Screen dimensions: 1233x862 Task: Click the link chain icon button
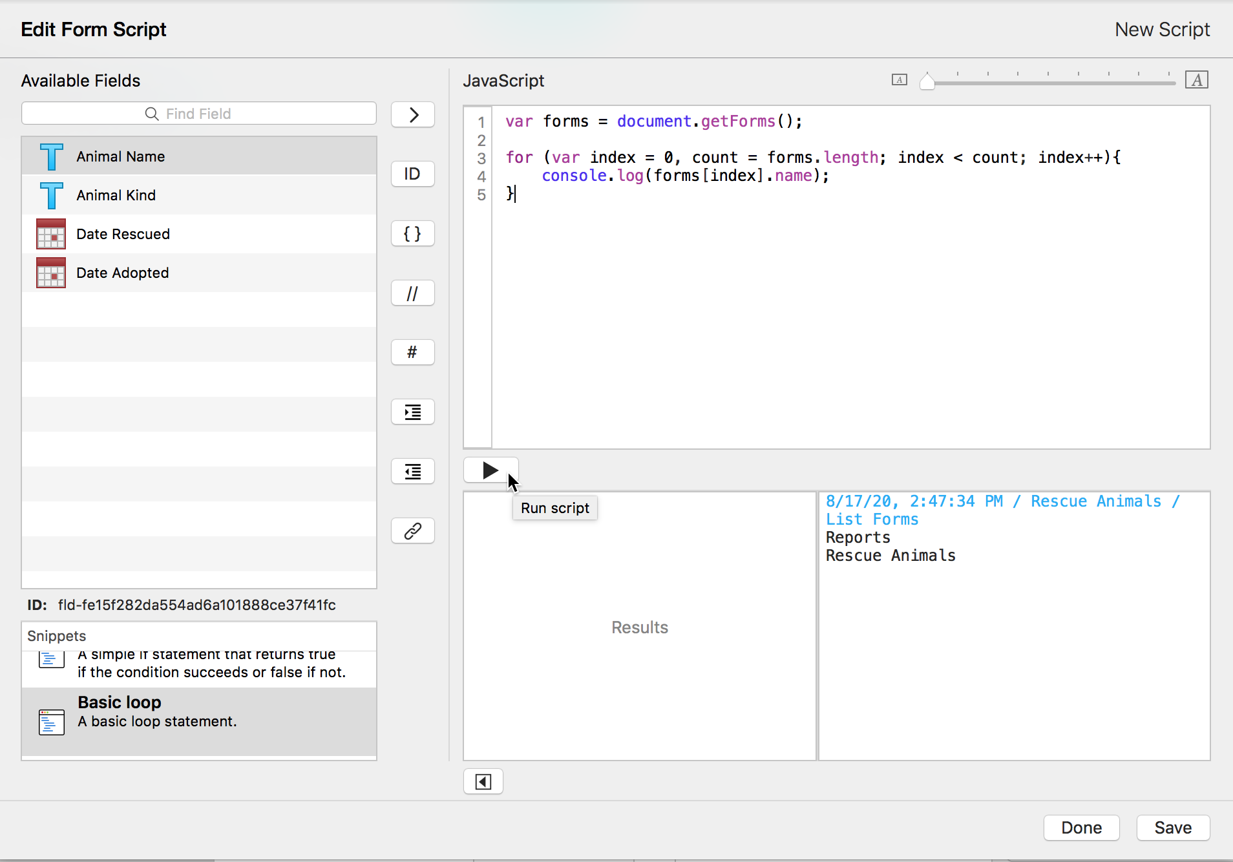(412, 531)
